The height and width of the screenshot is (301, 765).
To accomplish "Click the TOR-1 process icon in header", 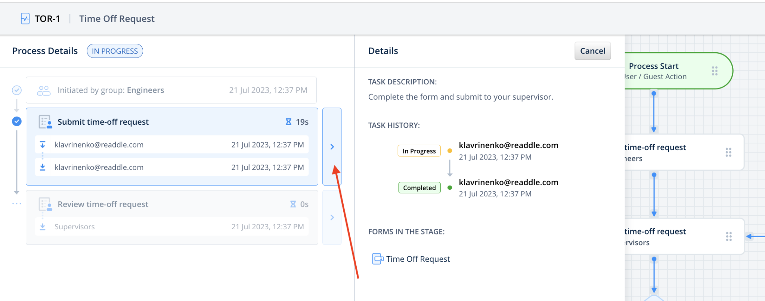I will pyautogui.click(x=25, y=19).
